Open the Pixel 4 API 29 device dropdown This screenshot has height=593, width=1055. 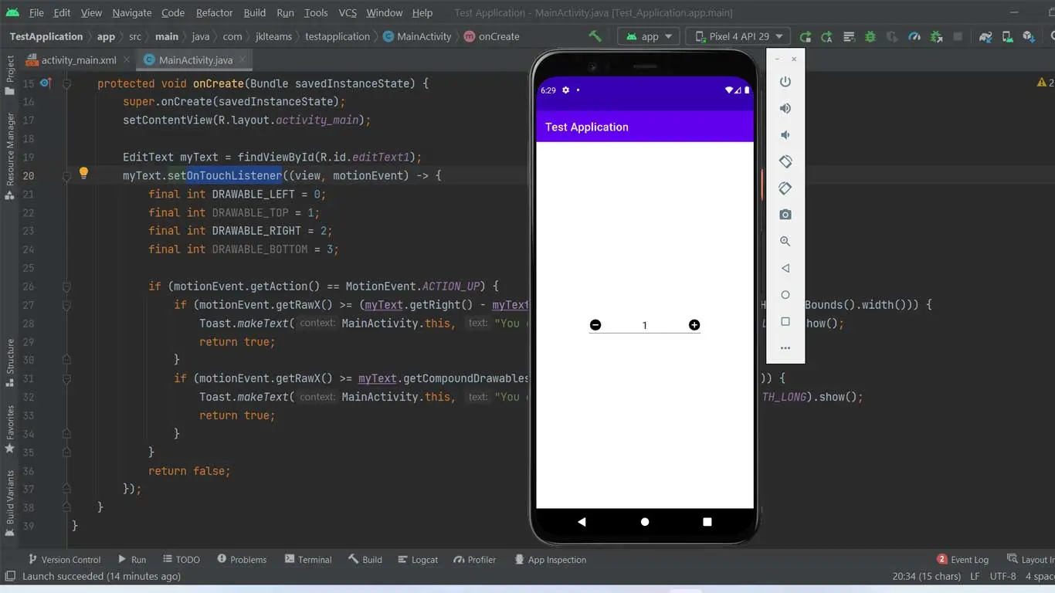tap(739, 36)
